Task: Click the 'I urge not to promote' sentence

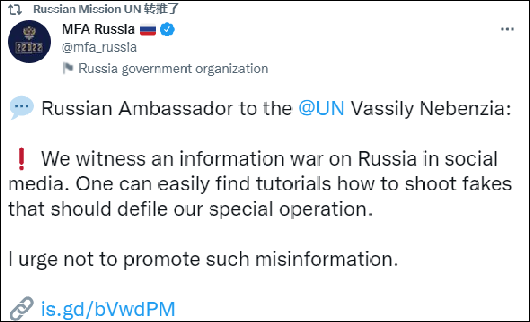Action: (203, 259)
